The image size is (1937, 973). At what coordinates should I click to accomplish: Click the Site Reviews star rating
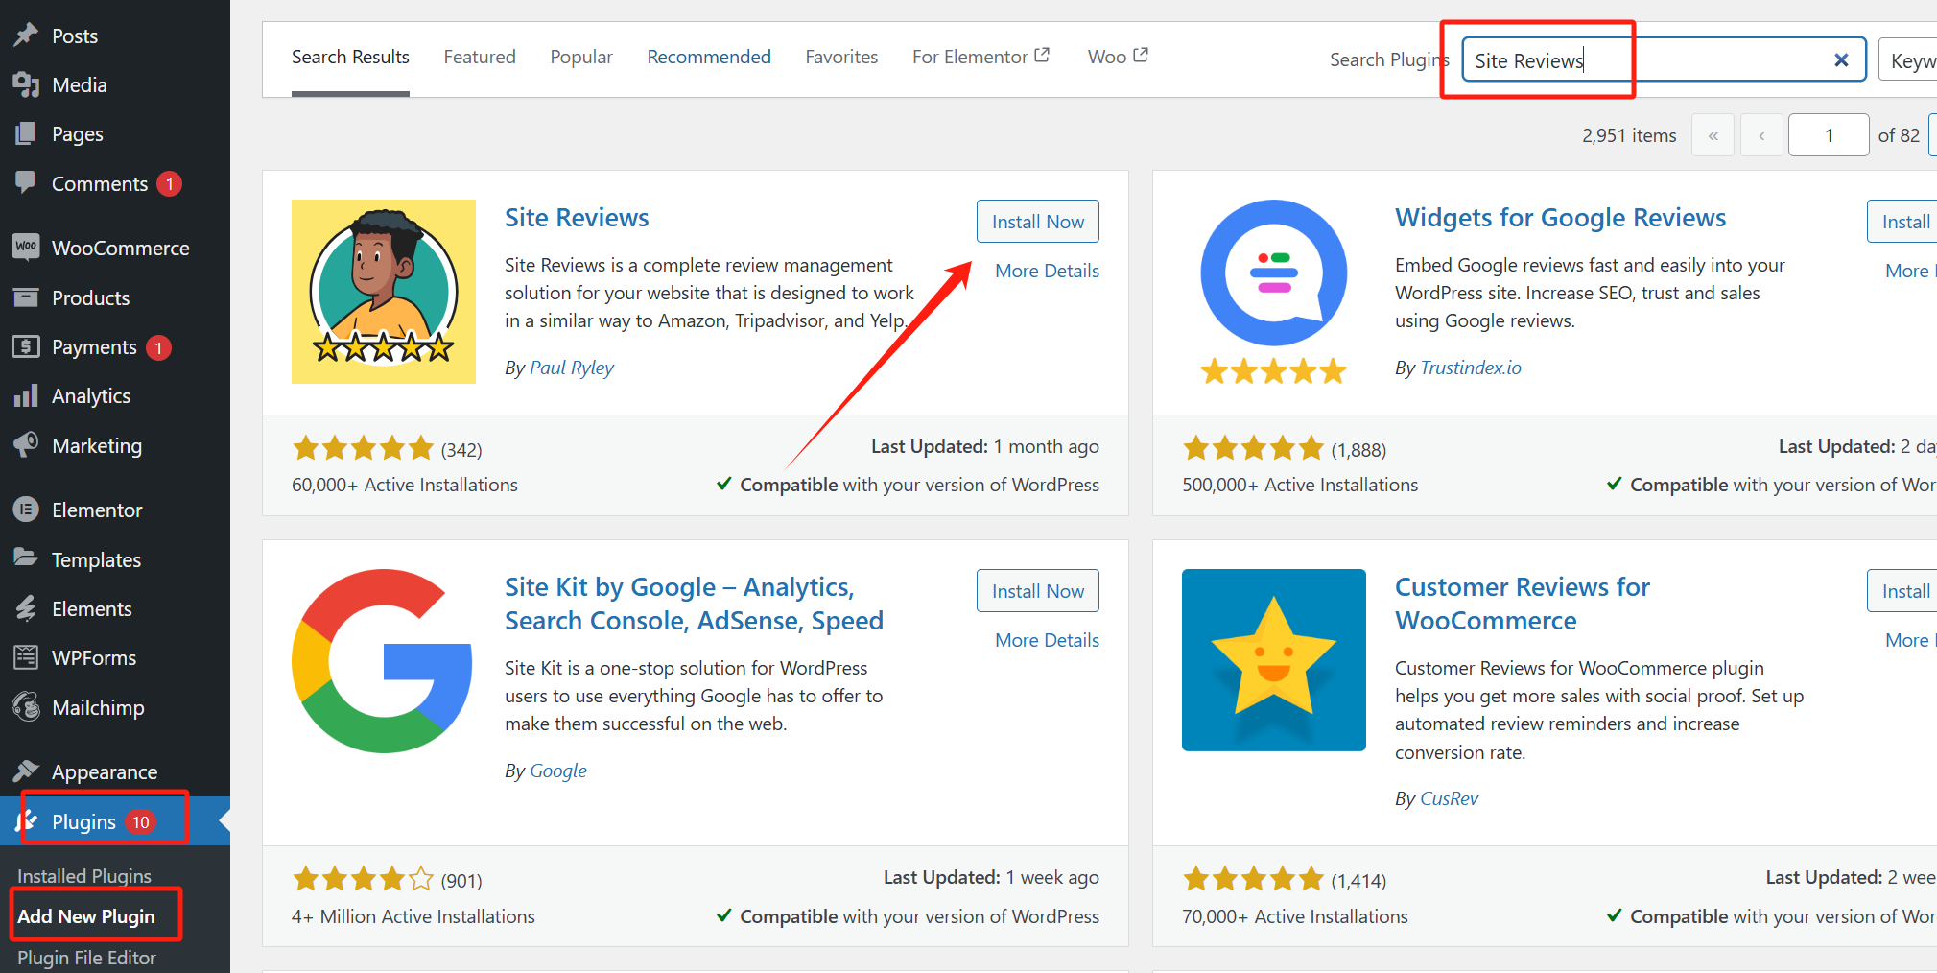[364, 448]
